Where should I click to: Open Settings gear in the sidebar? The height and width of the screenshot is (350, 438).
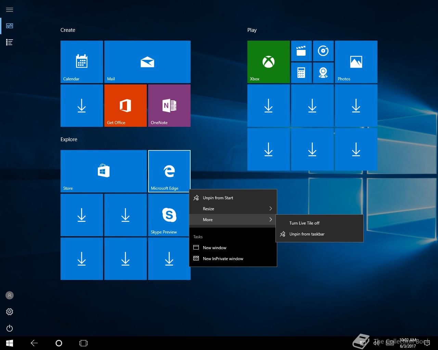point(10,312)
